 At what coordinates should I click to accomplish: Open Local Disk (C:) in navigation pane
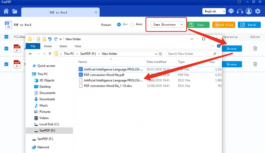click(x=49, y=124)
